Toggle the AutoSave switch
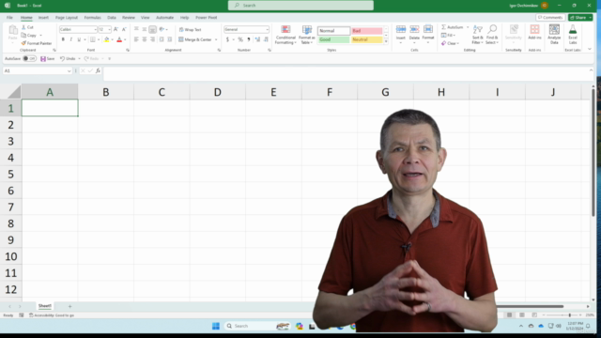 coord(29,58)
